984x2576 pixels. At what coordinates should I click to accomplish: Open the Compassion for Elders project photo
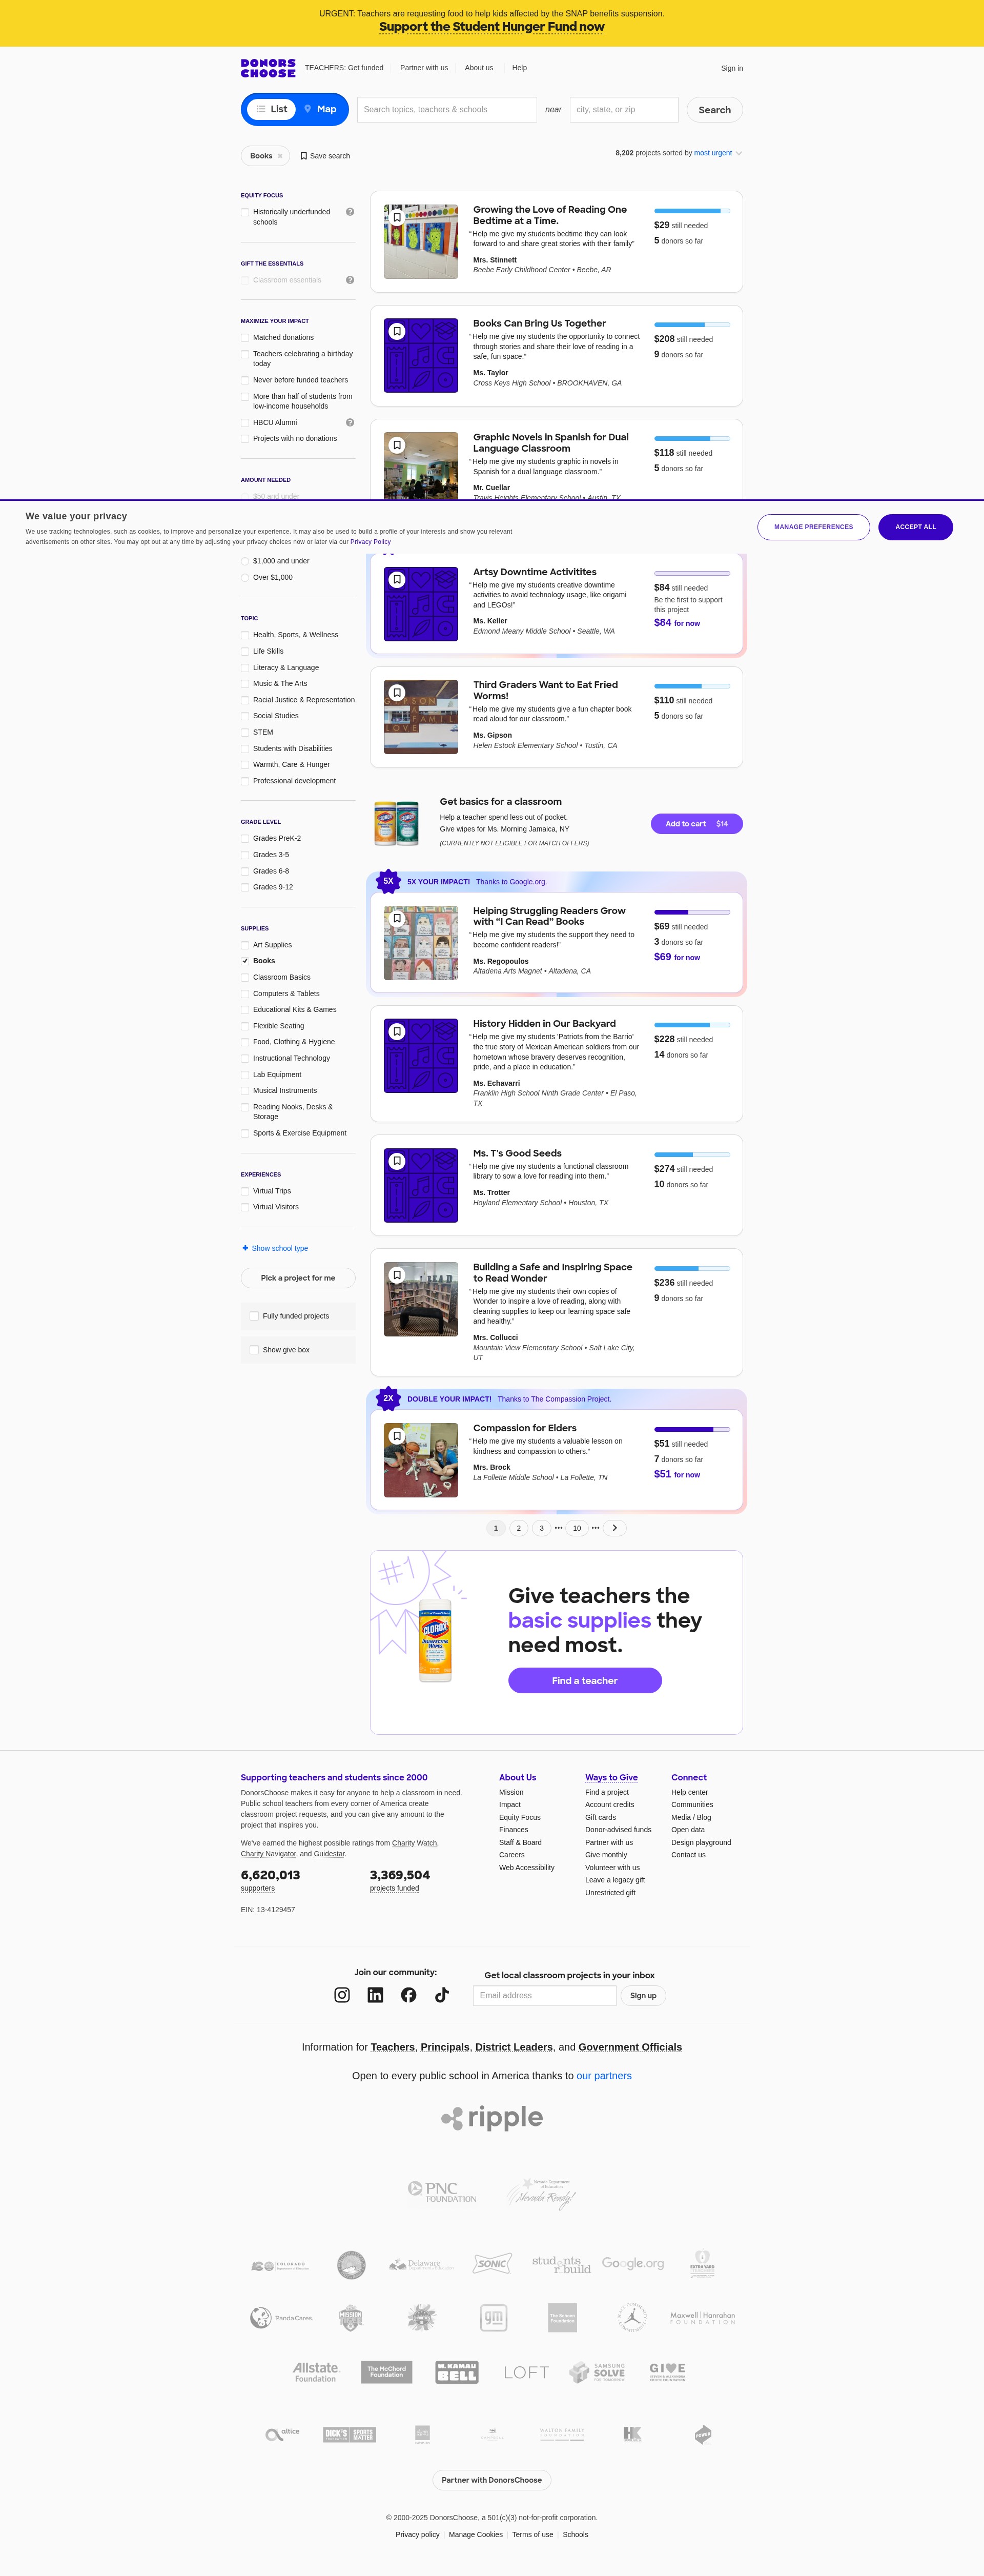pos(421,1460)
